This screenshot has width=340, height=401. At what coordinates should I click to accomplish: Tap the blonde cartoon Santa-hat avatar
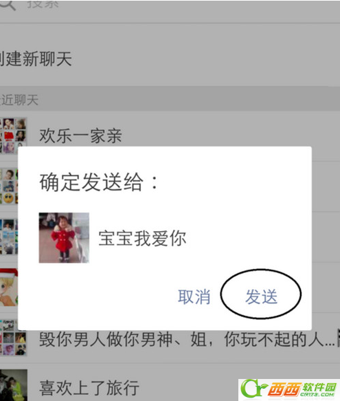9,288
